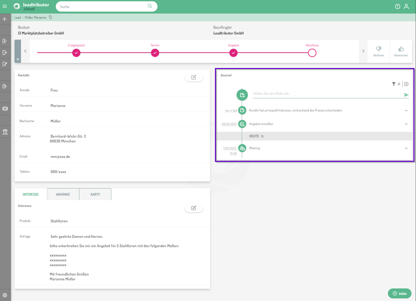Collapse the HEUTE section divider

[262, 136]
